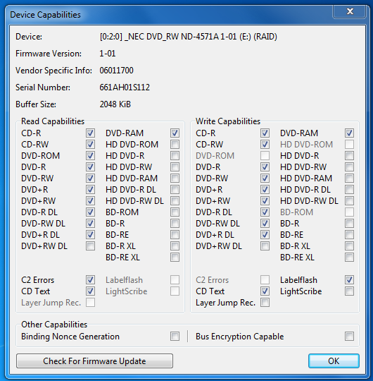Toggle BD-R XL checkbox under Read Capabilities

(175, 246)
